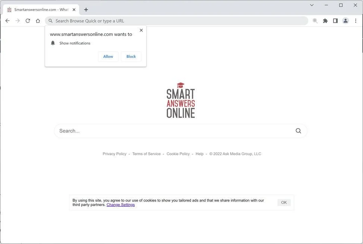Click the Change Settings cookie link
The width and height of the screenshot is (363, 244).
click(x=121, y=205)
